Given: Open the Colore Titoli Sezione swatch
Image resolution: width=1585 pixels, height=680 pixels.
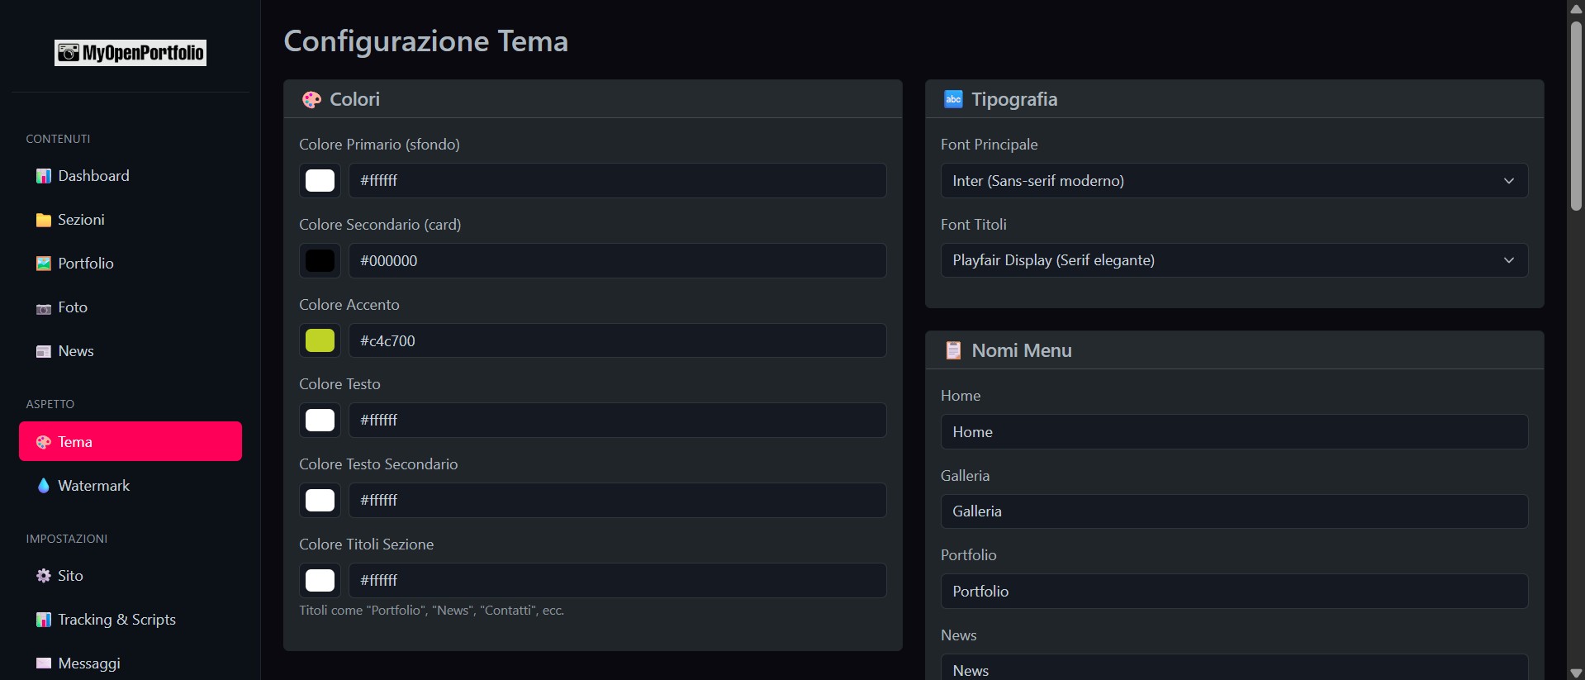Looking at the screenshot, I should (x=320, y=580).
